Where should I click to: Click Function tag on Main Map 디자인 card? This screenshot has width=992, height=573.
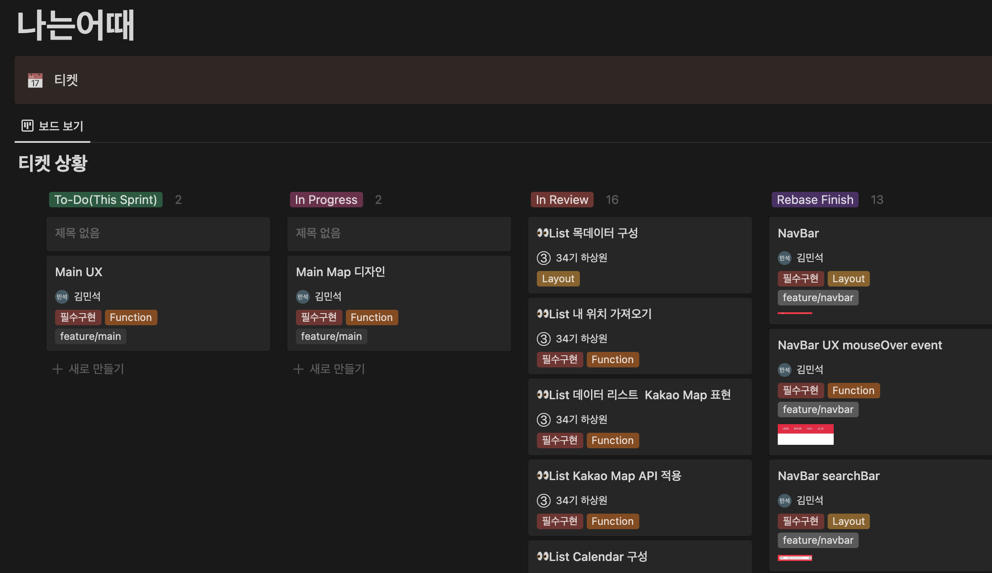tap(372, 317)
